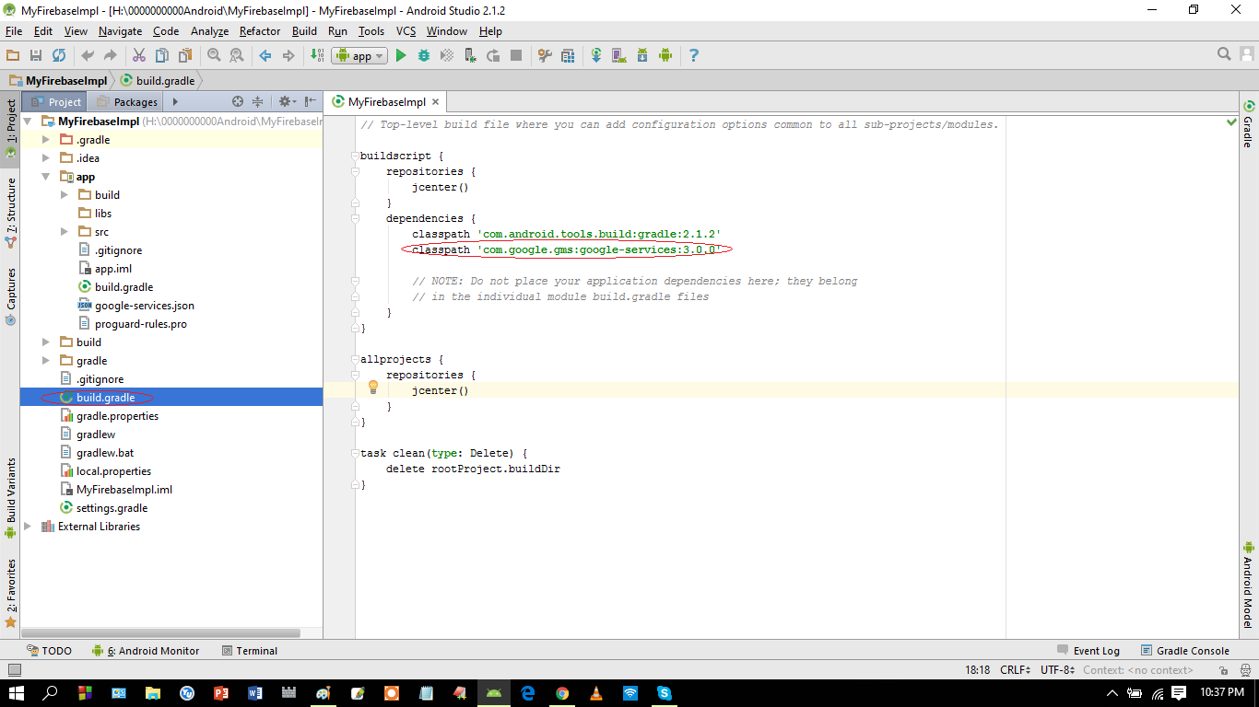Click the Cut scissors icon
Image resolution: width=1259 pixels, height=707 pixels.
tap(139, 56)
